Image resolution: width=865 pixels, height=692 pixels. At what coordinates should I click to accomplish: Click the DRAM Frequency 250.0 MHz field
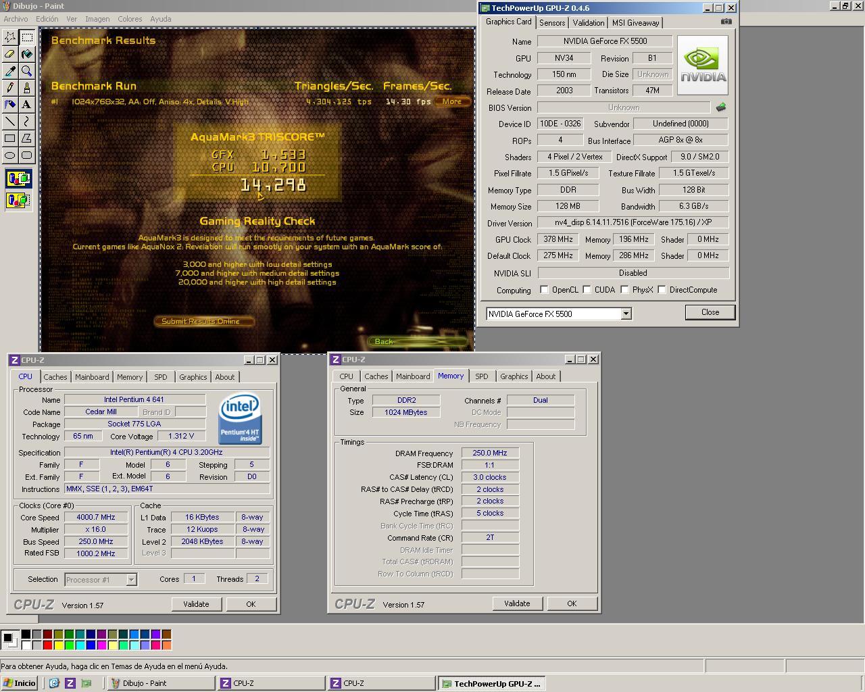(x=490, y=453)
